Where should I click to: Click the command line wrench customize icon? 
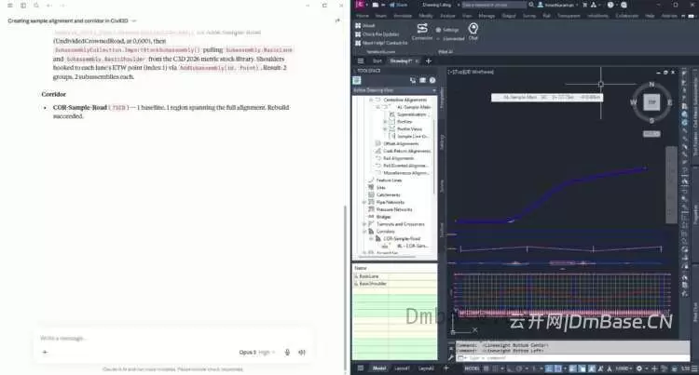pyautogui.click(x=451, y=356)
